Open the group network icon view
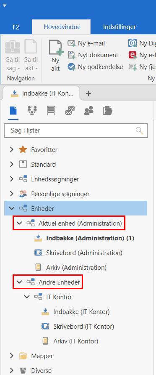This screenshot has height=375, width=156. tap(32, 111)
